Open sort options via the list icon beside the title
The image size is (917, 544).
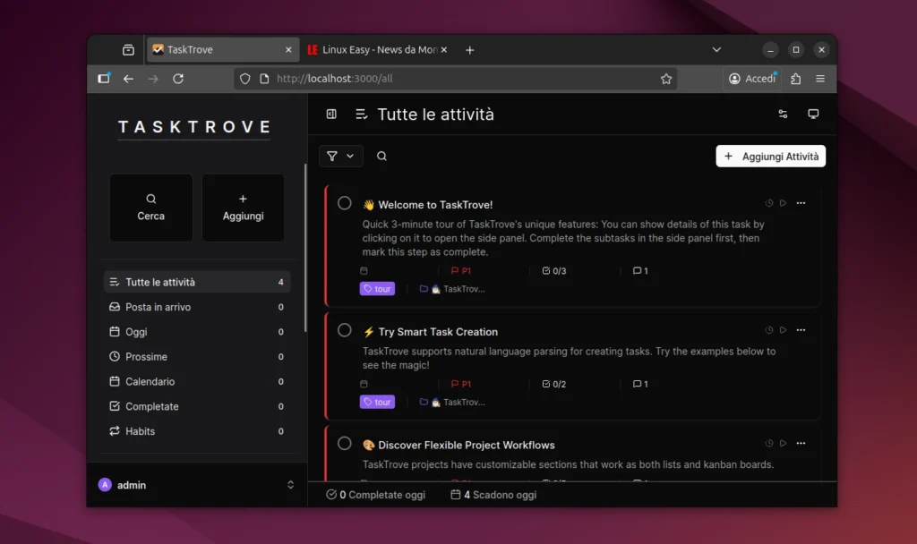click(361, 115)
